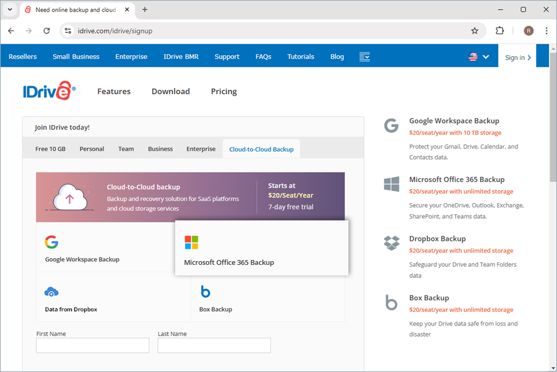557x372 pixels.
Task: Visit the Blog
Action: [337, 57]
